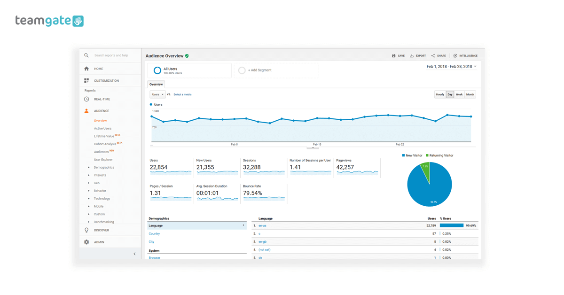Open the Discover lightbulb icon

click(86, 230)
